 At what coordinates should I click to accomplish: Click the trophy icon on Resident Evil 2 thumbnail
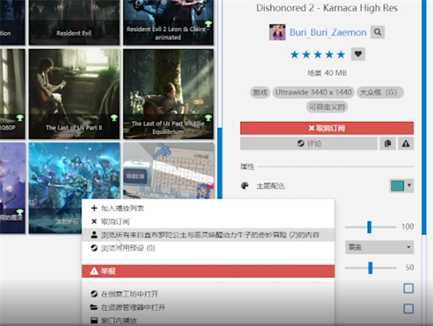tap(209, 24)
